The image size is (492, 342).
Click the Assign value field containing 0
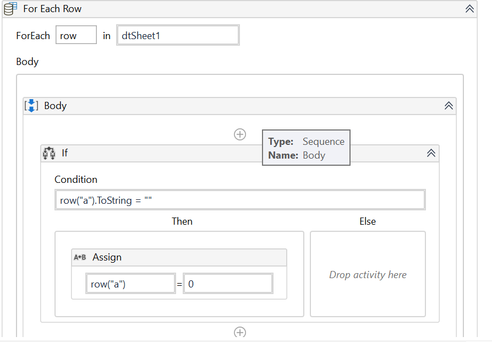tap(228, 284)
